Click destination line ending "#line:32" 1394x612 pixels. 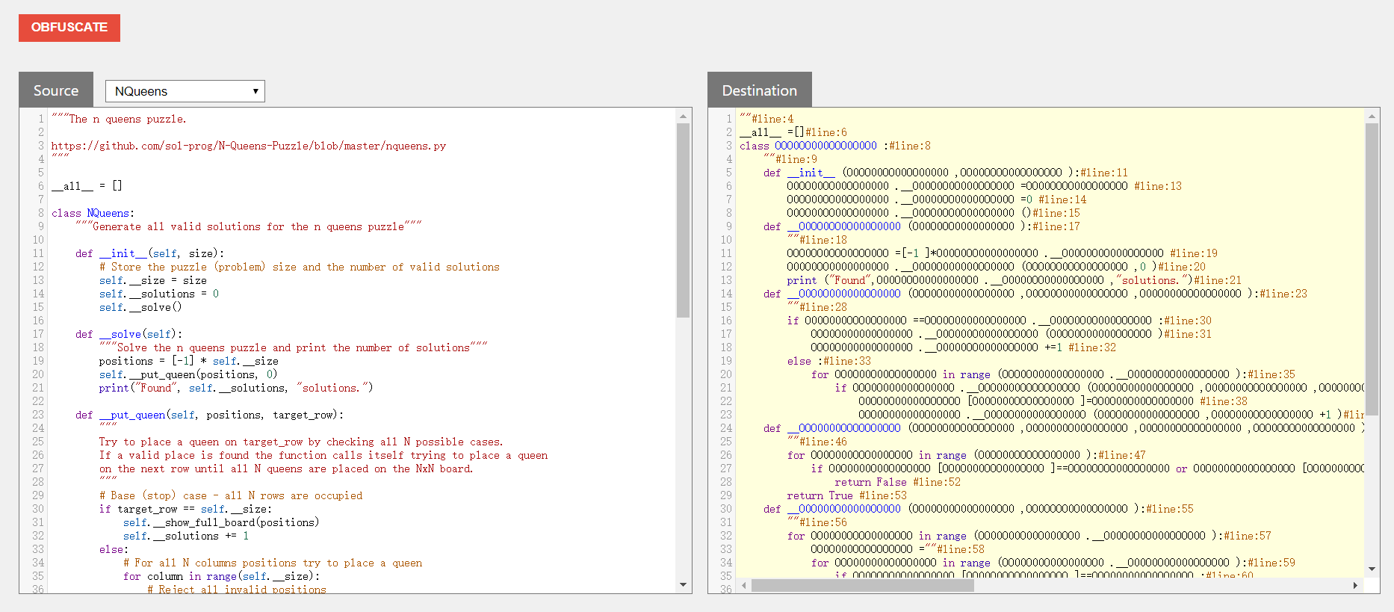(x=964, y=347)
